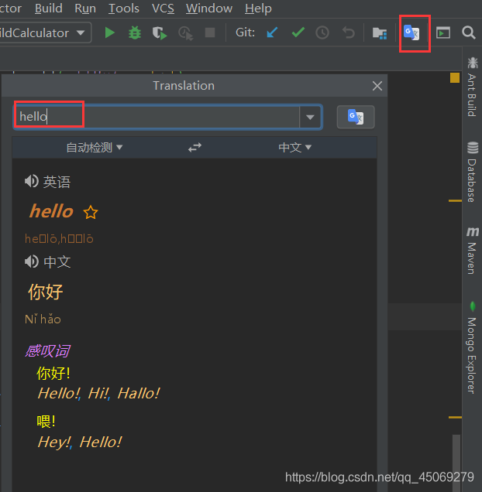Screen dimensions: 482x492
Task: Show Git history clock icon
Action: (x=322, y=32)
